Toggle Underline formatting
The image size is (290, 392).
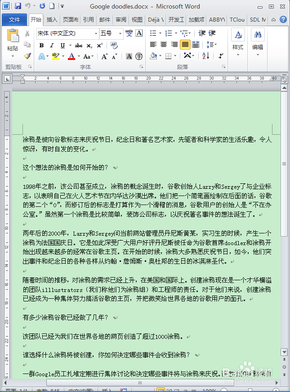pyautogui.click(x=62, y=45)
